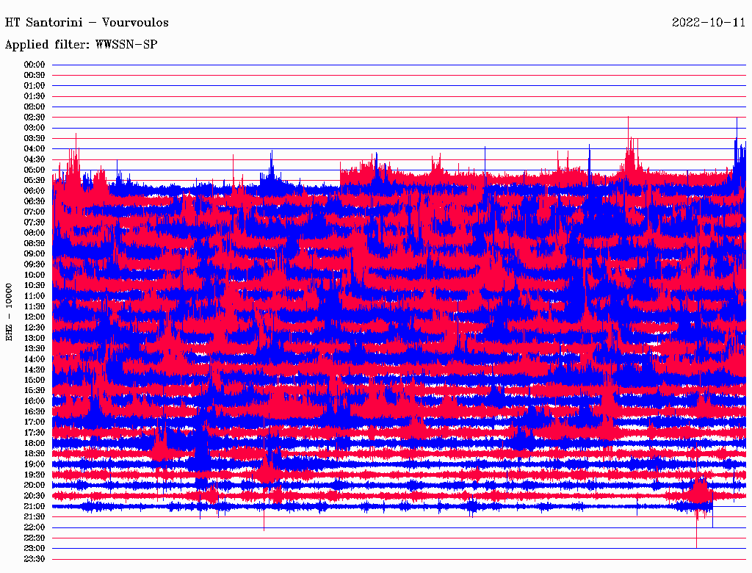Select the 08:30 time label

[x=35, y=244]
